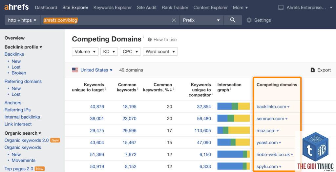Open Top pages 2.0 in sidebar
Viewport: 336px width, 172px height.
(x=19, y=169)
